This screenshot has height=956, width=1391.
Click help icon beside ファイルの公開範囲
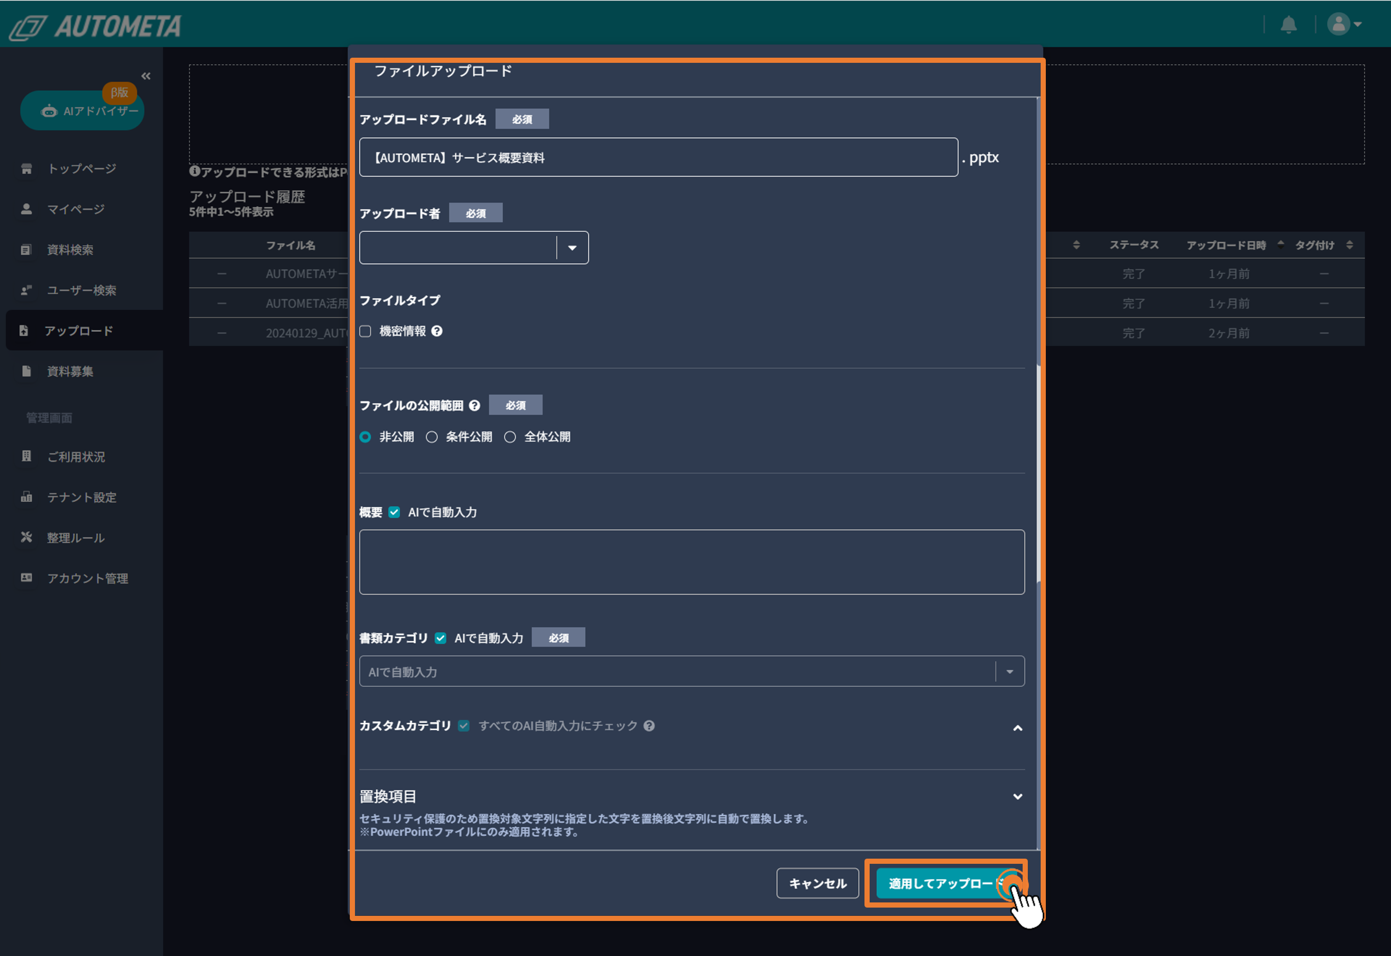coord(475,405)
